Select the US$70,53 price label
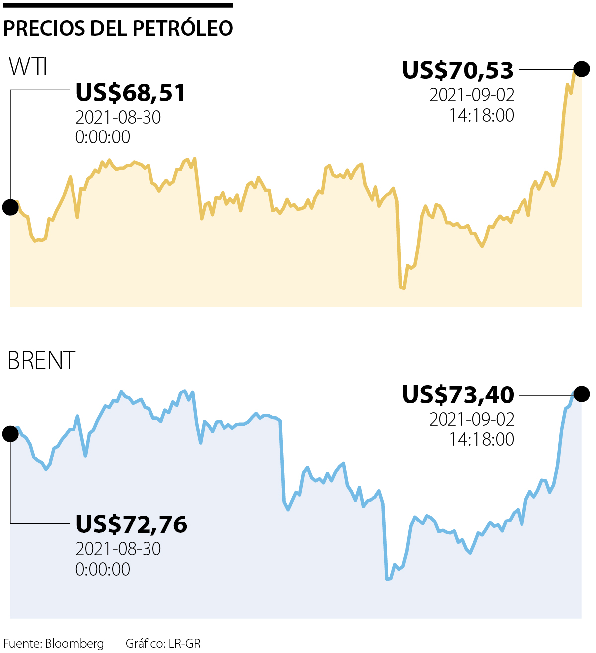This screenshot has height=653, width=596. (457, 70)
